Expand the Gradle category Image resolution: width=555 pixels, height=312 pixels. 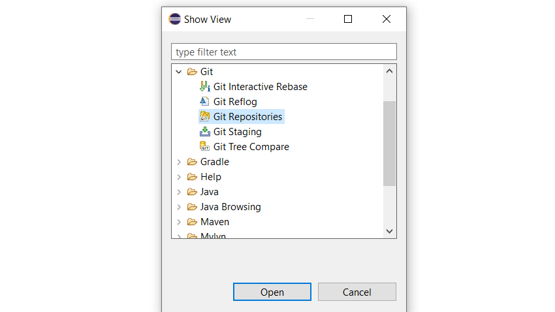(x=179, y=162)
